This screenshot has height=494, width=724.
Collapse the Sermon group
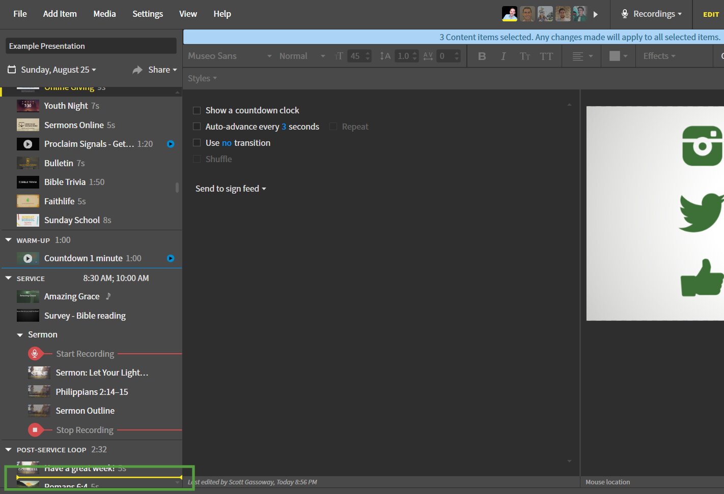(x=20, y=335)
